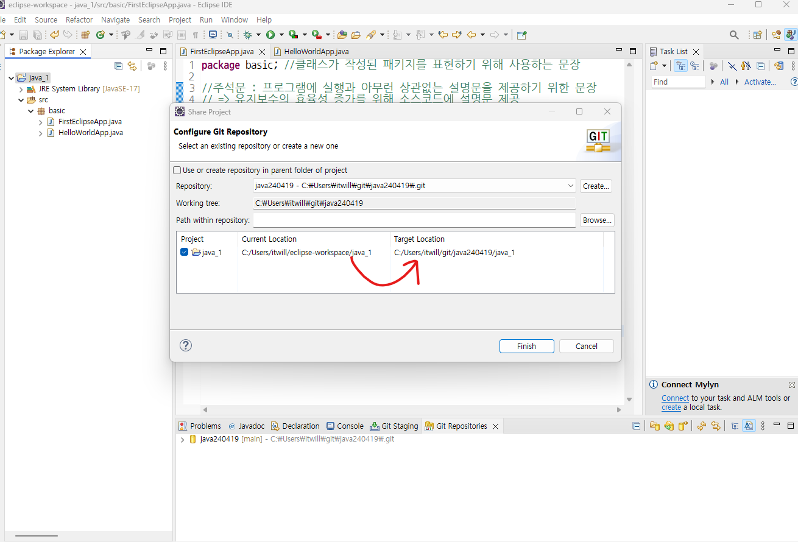Screen dimensions: 798x542
Task: Collapse the src folder node
Action: [x=21, y=100]
